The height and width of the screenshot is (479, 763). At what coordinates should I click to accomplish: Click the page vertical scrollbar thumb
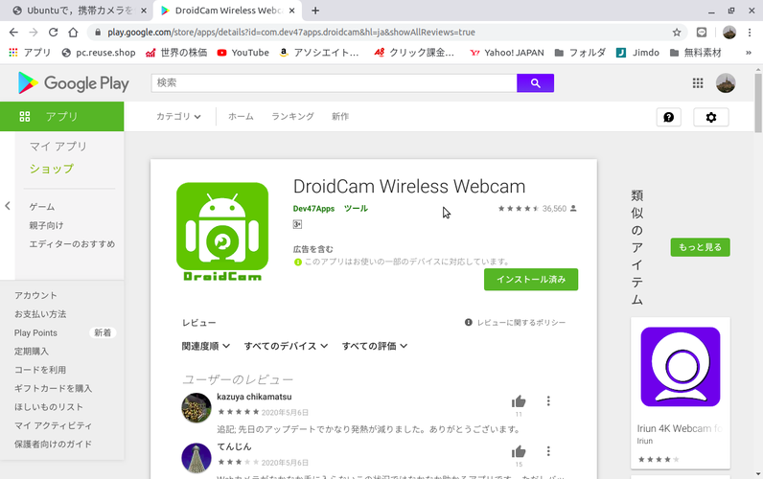(x=758, y=103)
